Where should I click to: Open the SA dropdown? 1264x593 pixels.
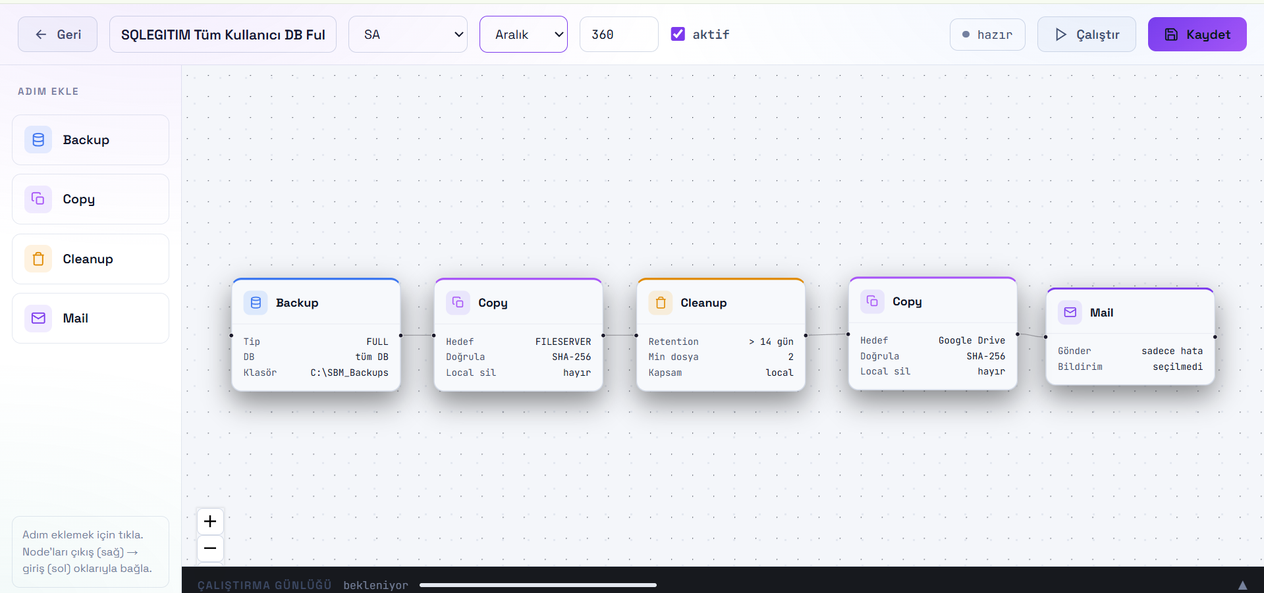click(x=408, y=34)
